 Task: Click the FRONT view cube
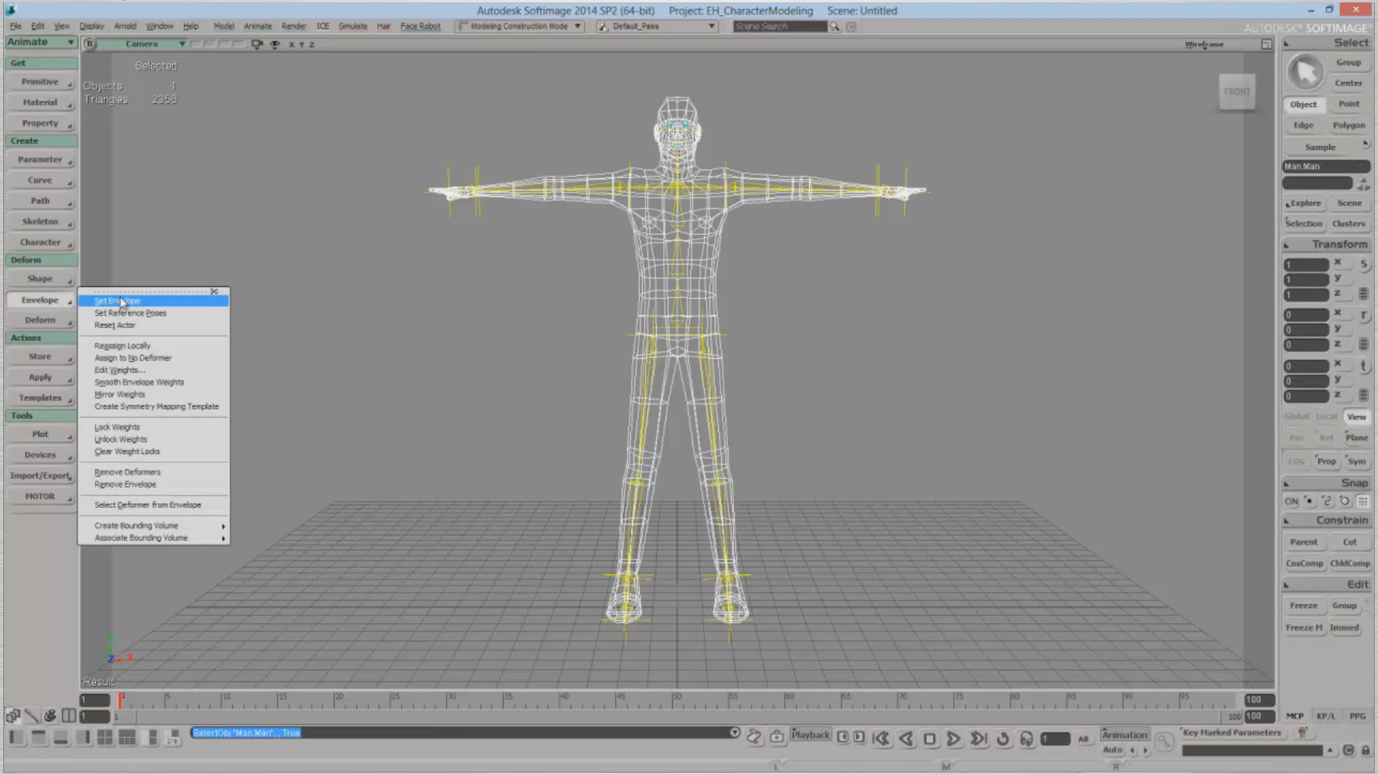pyautogui.click(x=1237, y=92)
